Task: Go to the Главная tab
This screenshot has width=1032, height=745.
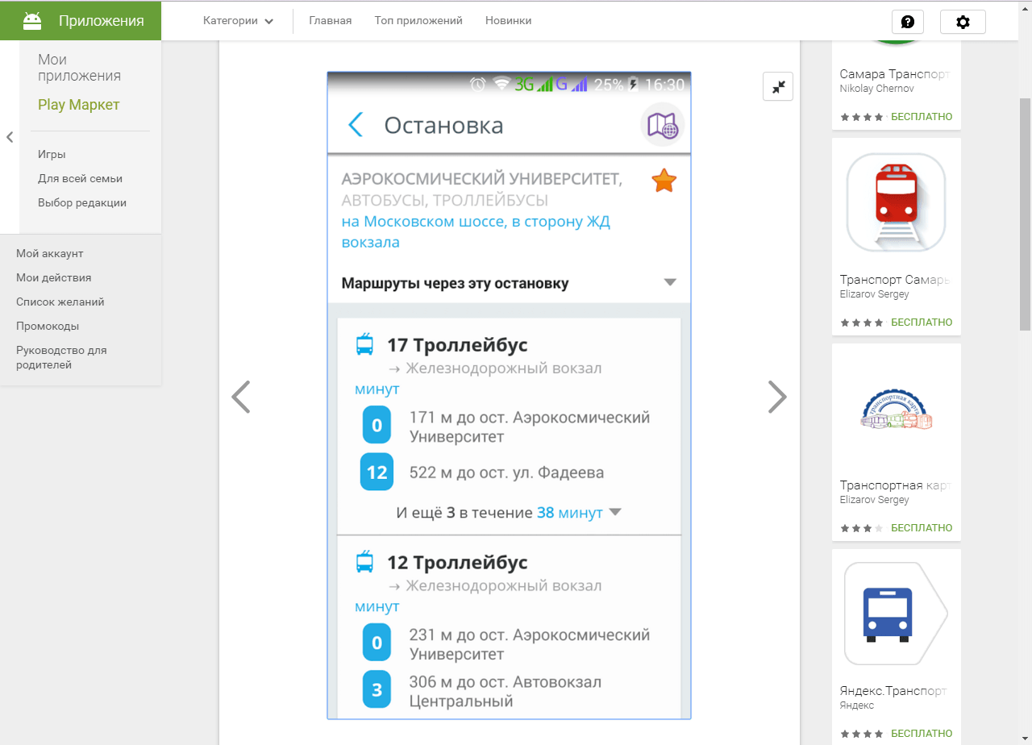Action: tap(331, 21)
